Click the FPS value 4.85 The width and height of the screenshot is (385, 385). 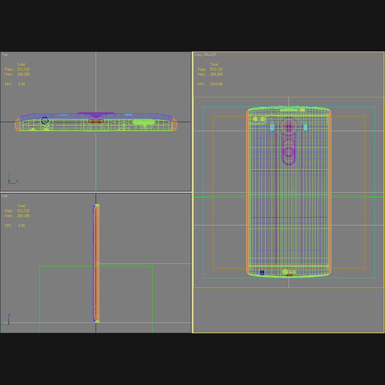coord(21,226)
